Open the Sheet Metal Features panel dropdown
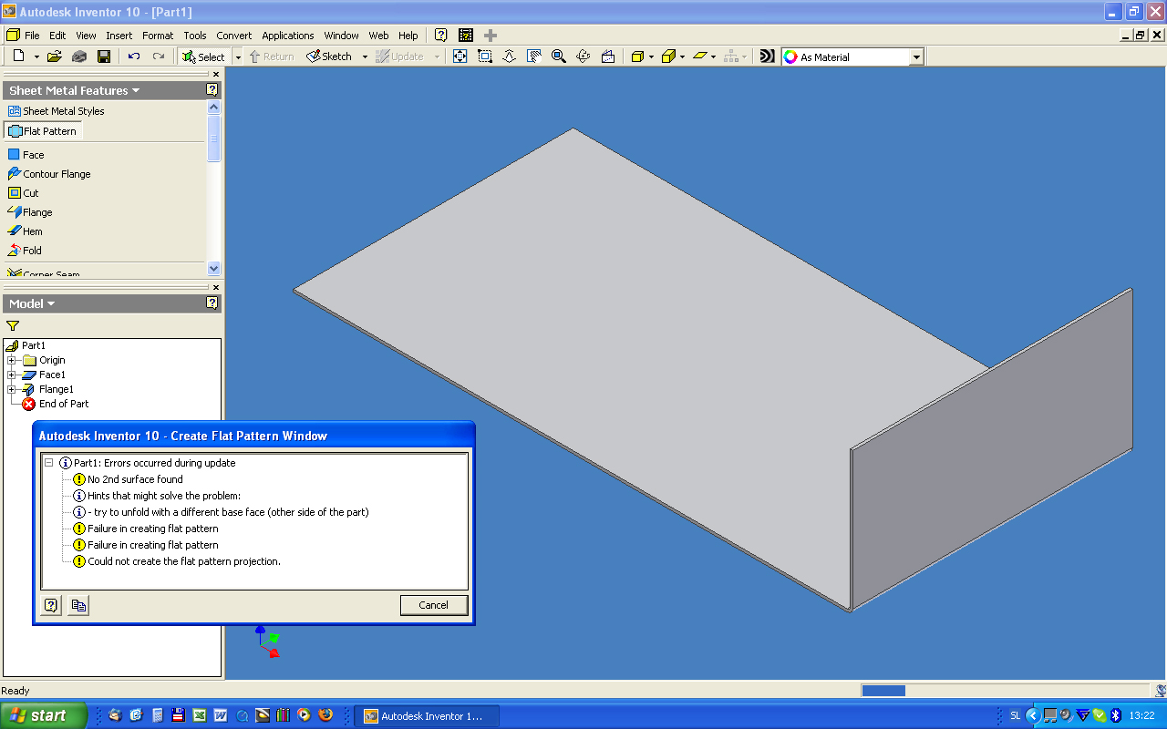The height and width of the screenshot is (729, 1167). click(136, 90)
